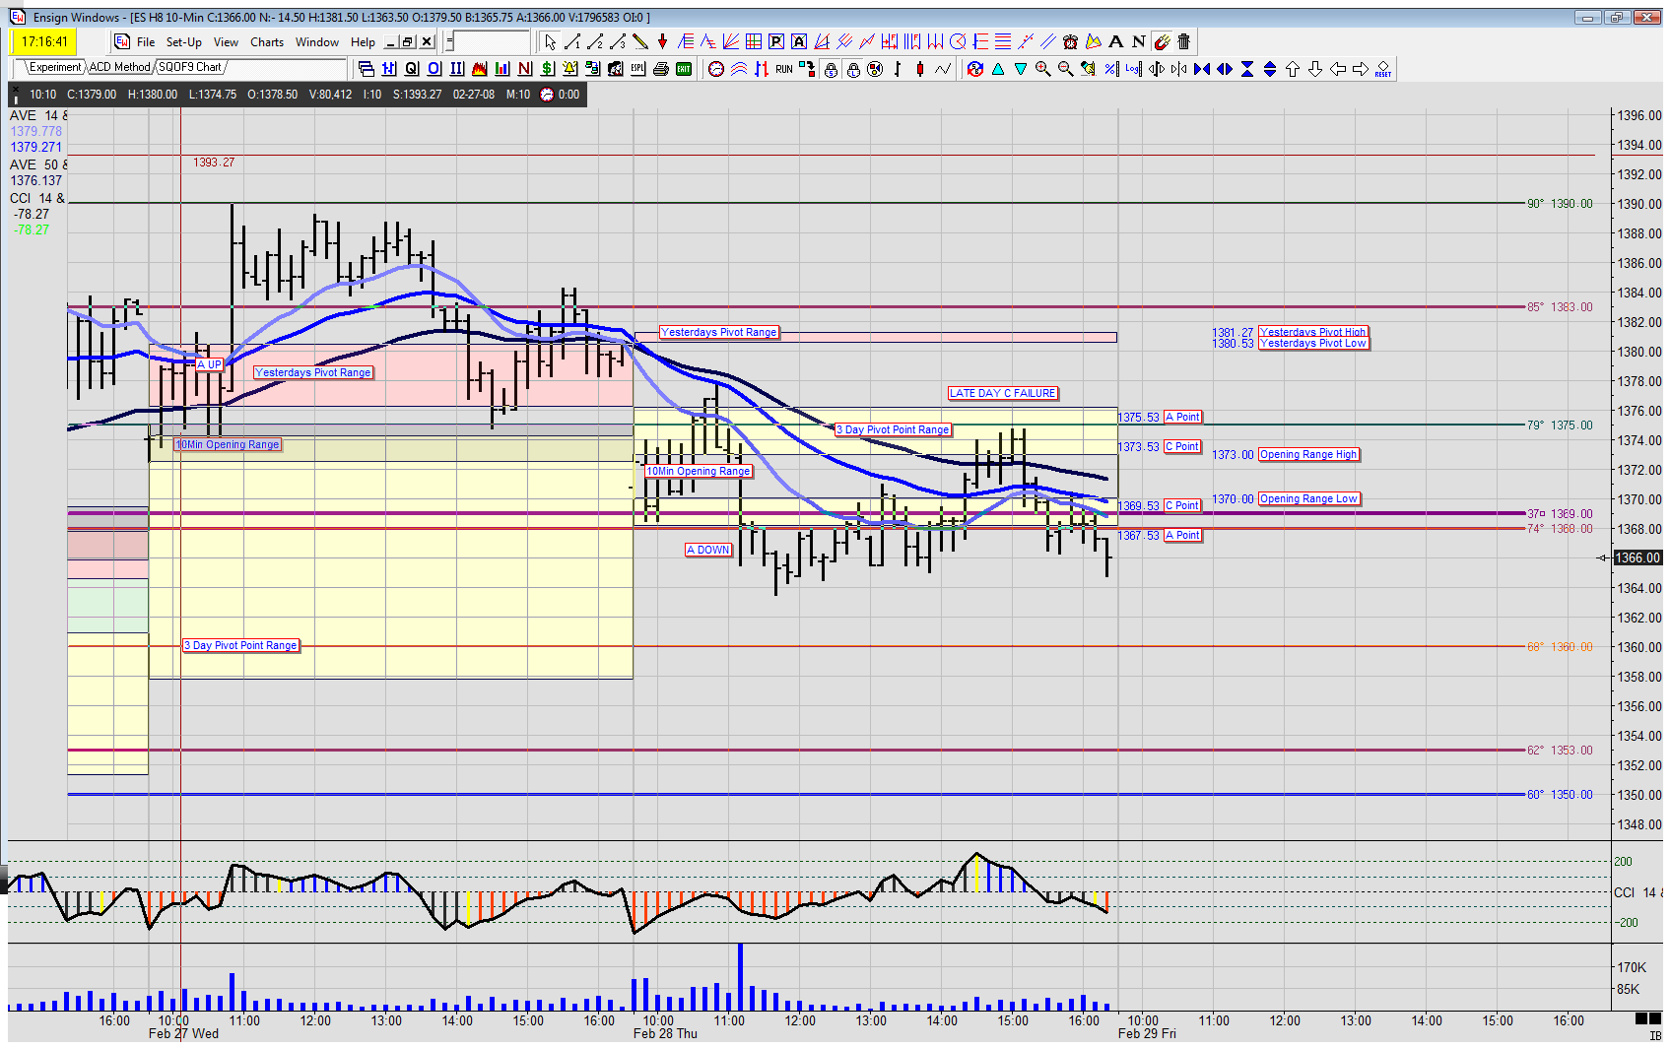Open the Set-Up menu

tap(184, 42)
